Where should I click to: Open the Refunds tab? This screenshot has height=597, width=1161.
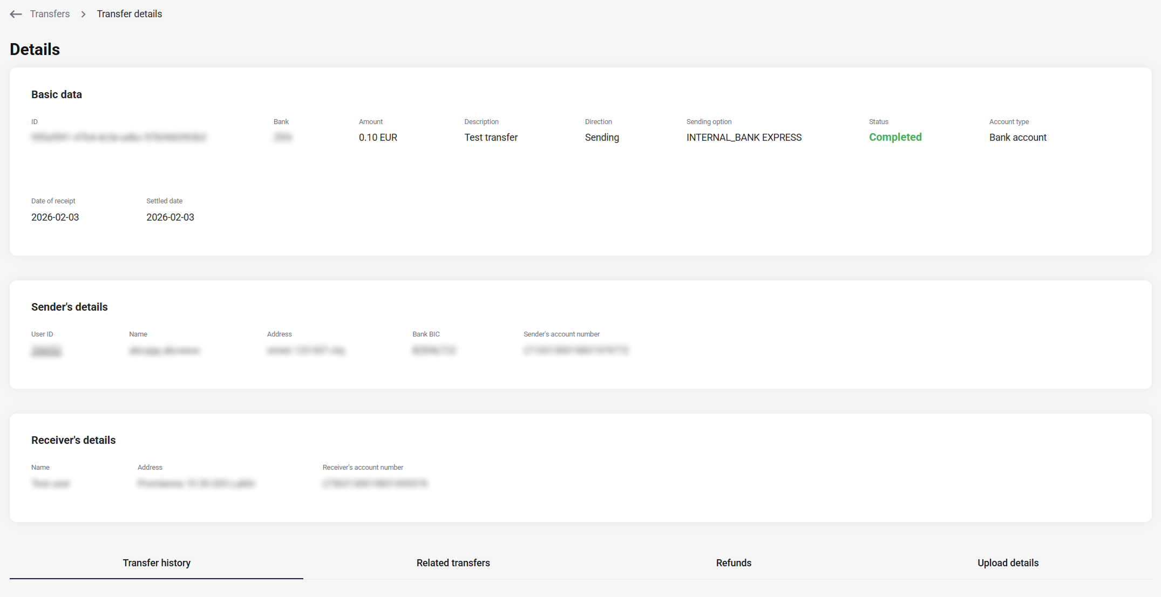click(733, 562)
